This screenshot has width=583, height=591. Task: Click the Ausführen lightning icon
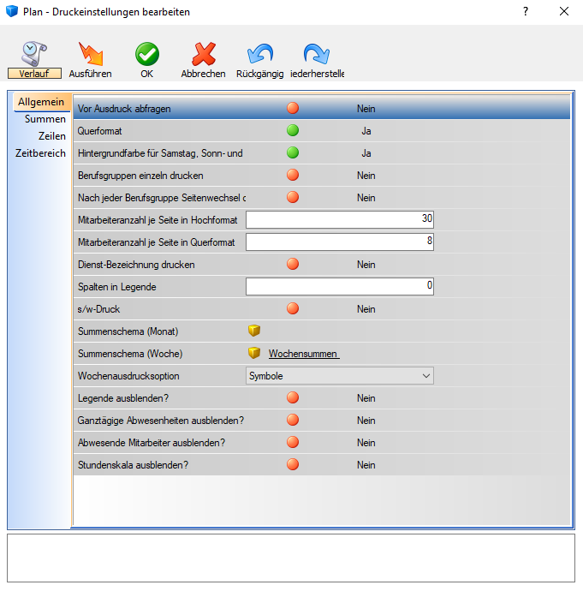coord(90,54)
